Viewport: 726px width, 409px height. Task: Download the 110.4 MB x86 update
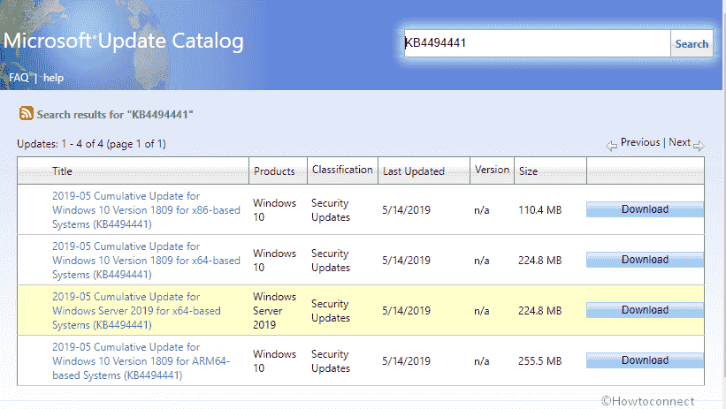click(x=645, y=209)
